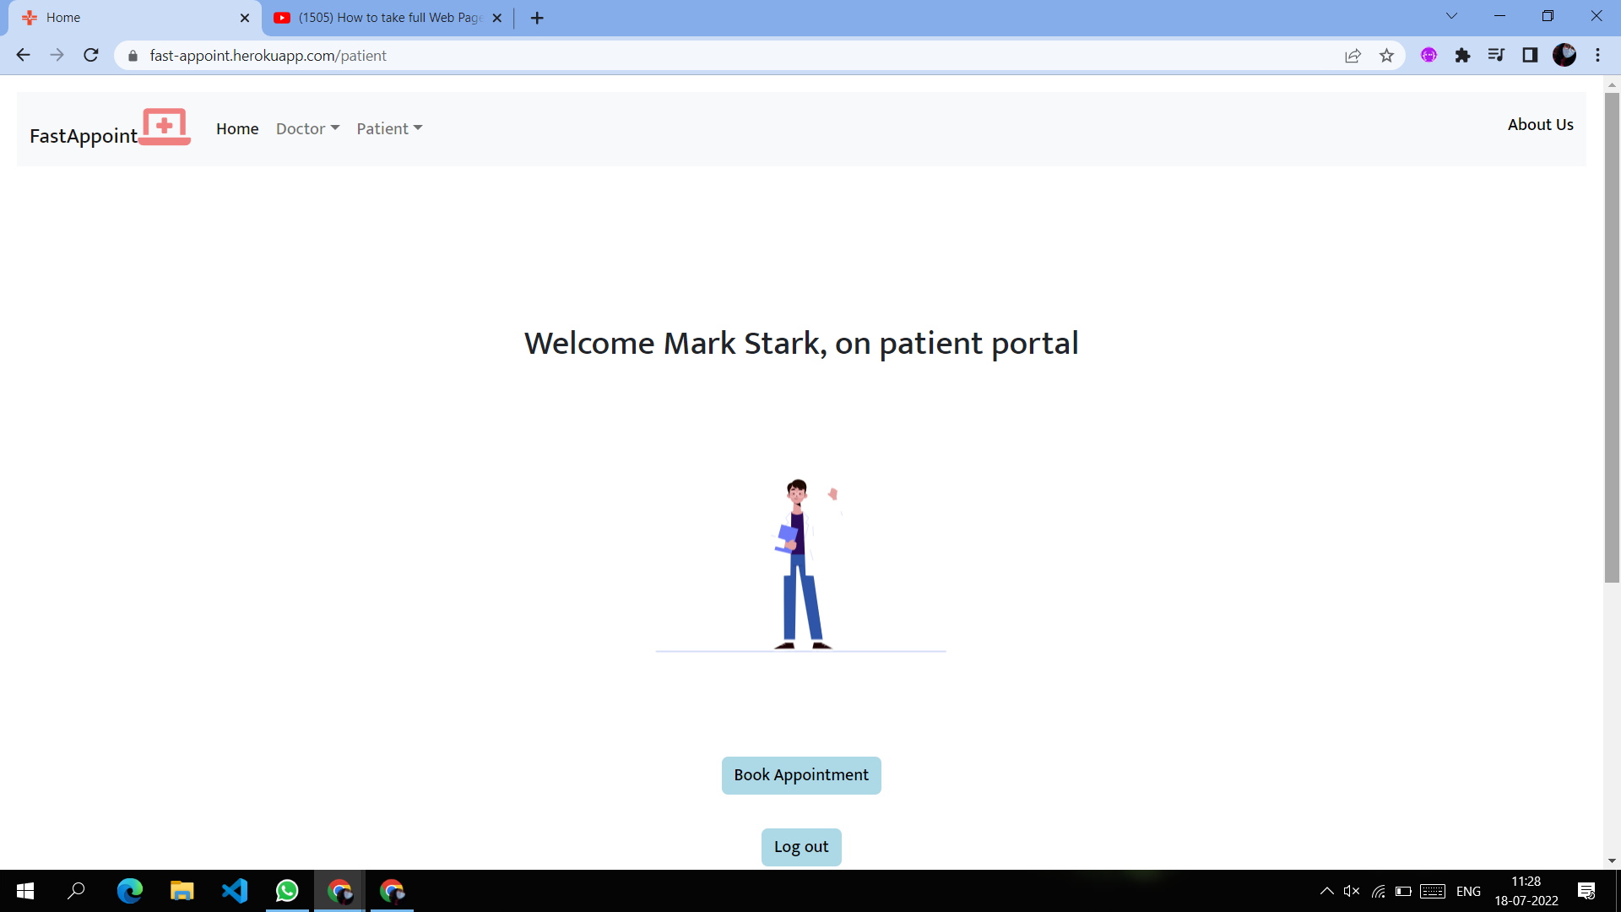Open the browser extensions puzzle icon

(x=1462, y=55)
